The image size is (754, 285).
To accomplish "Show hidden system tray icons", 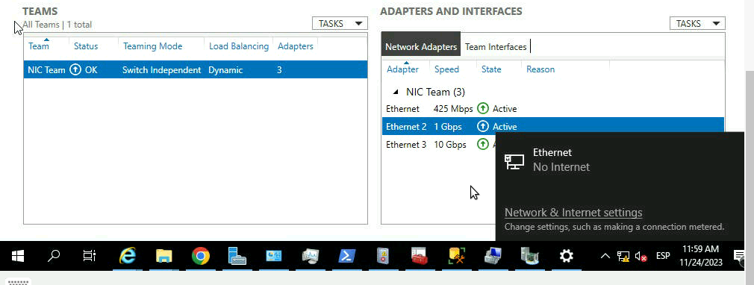I will click(x=605, y=256).
